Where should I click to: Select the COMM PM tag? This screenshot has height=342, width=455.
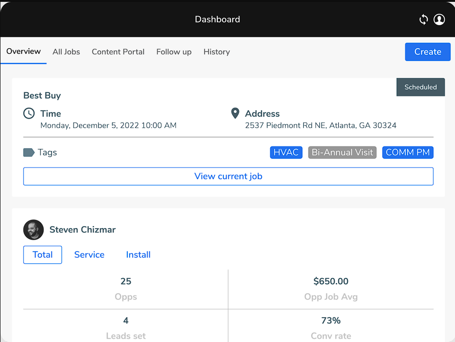point(408,152)
